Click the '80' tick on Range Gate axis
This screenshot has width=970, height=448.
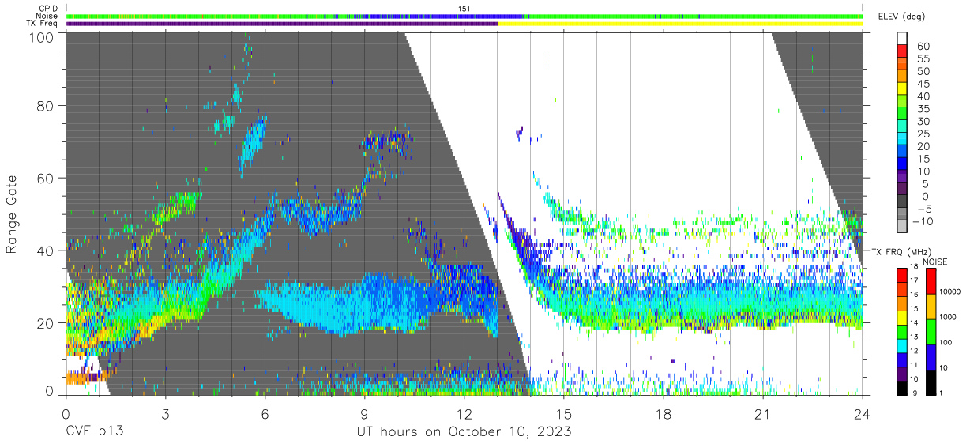pos(47,105)
